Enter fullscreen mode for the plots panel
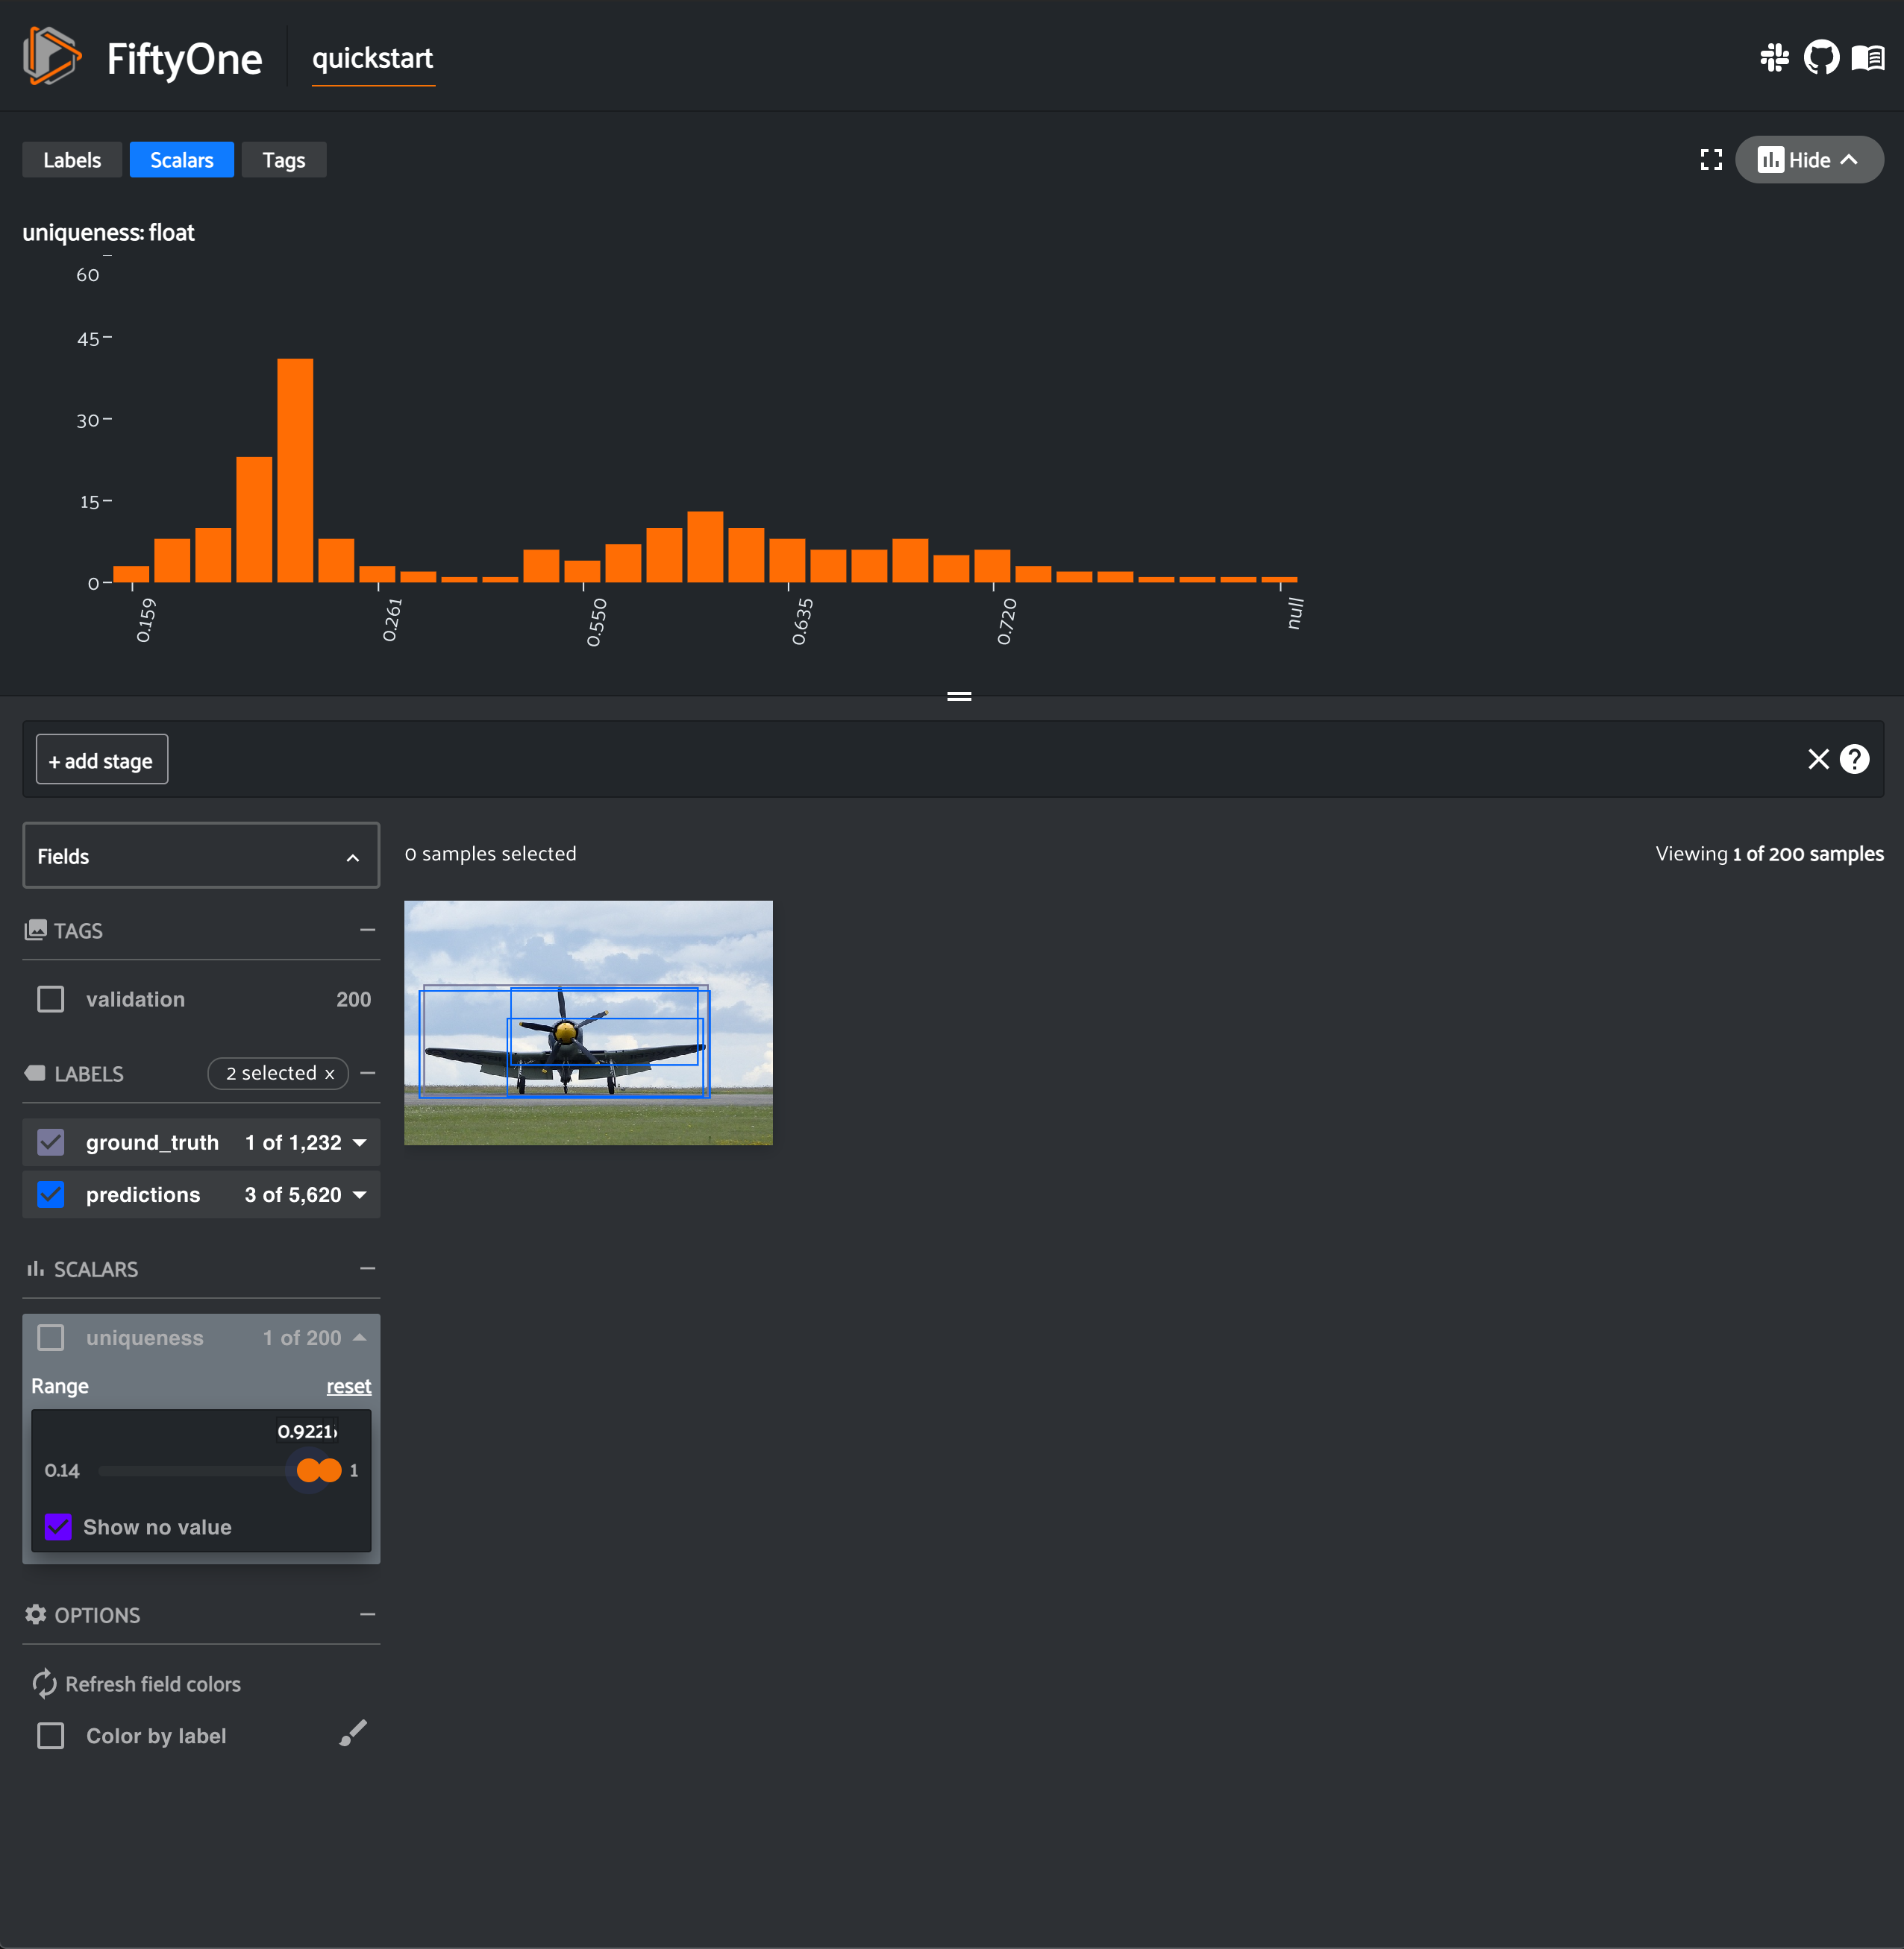This screenshot has width=1904, height=1949. pyautogui.click(x=1710, y=159)
